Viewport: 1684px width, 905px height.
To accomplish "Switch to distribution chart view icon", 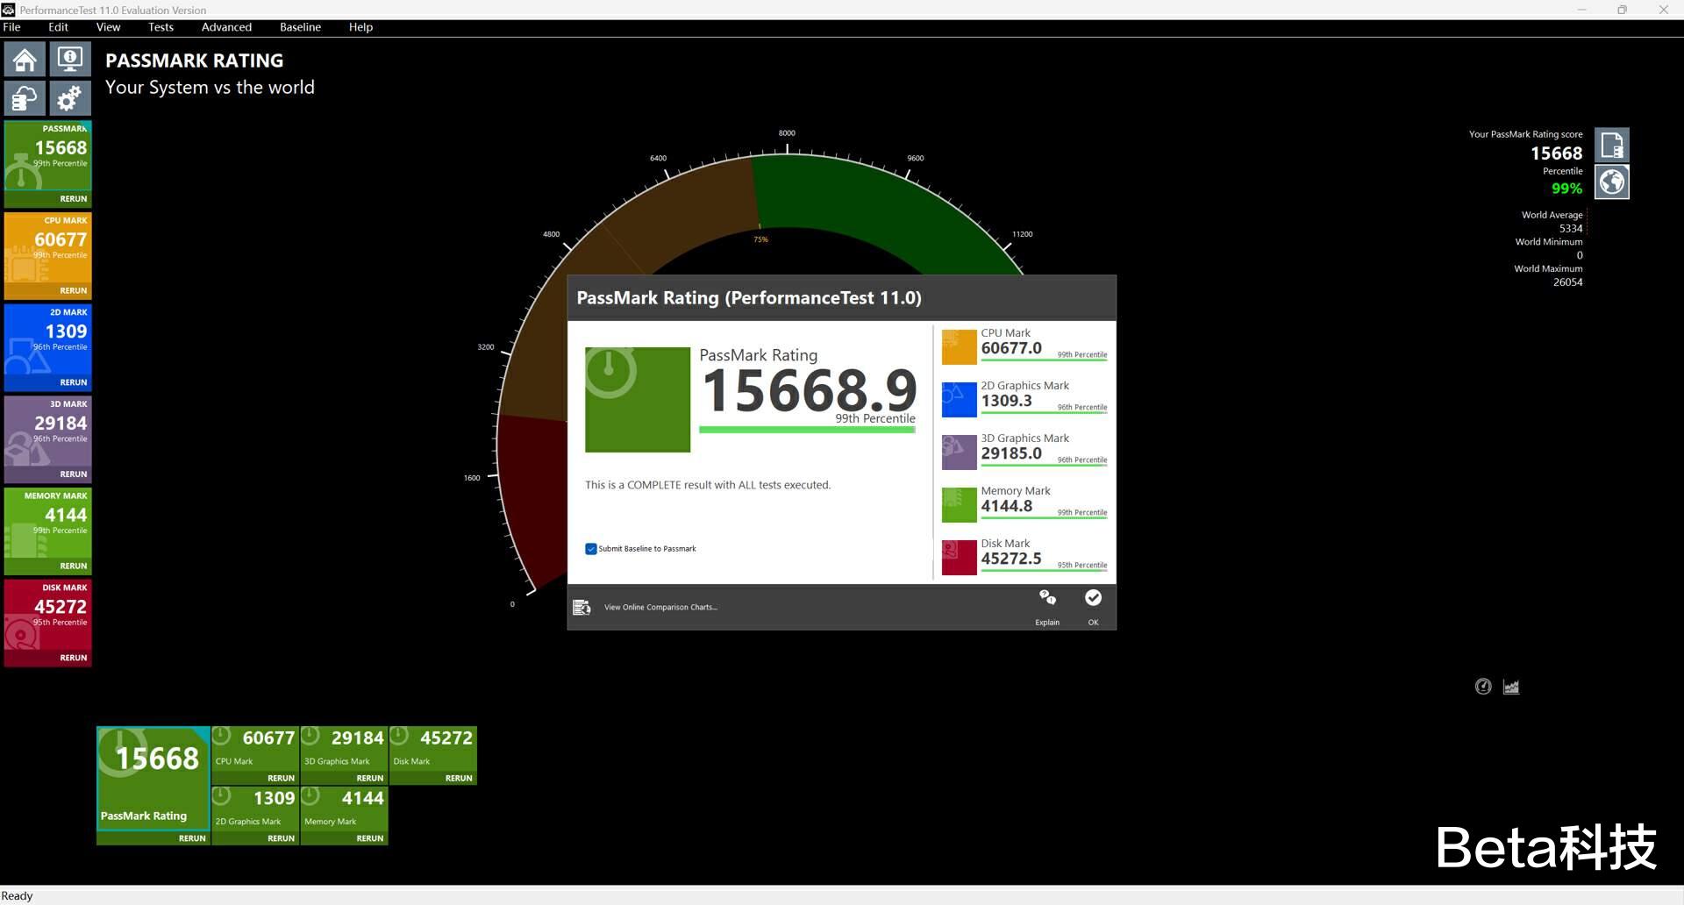I will (1511, 687).
